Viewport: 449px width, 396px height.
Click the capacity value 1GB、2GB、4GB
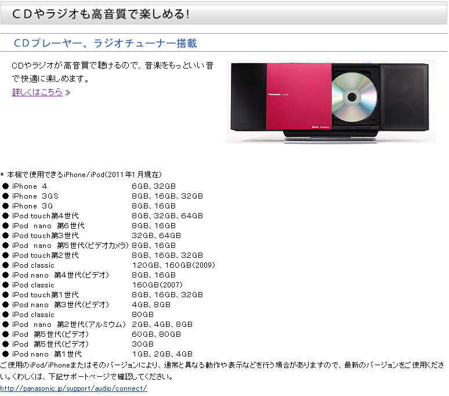tap(162, 354)
